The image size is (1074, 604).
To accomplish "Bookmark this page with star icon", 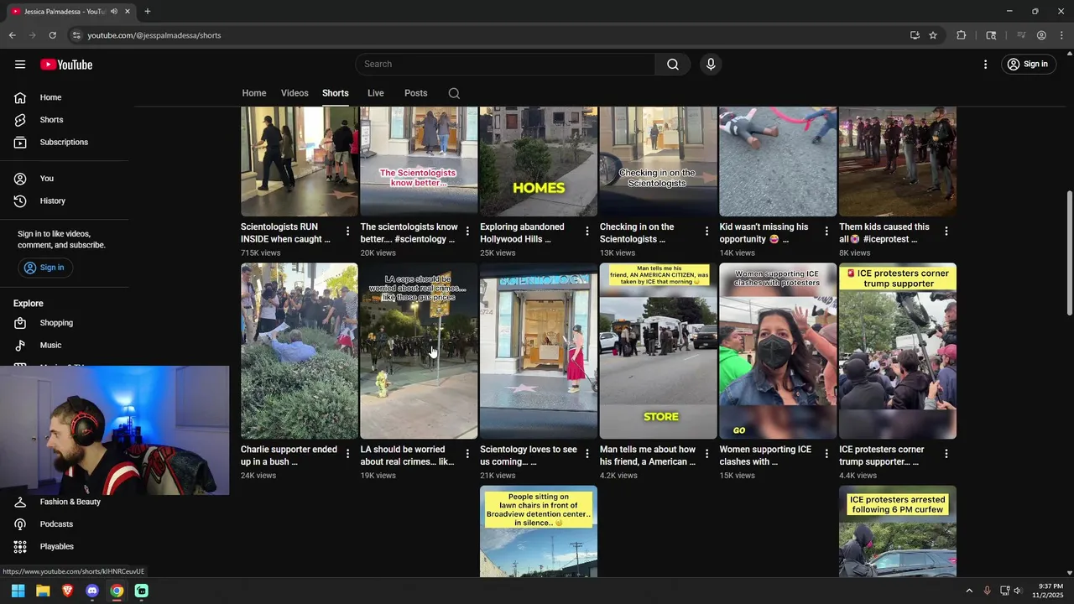I will click(x=933, y=35).
